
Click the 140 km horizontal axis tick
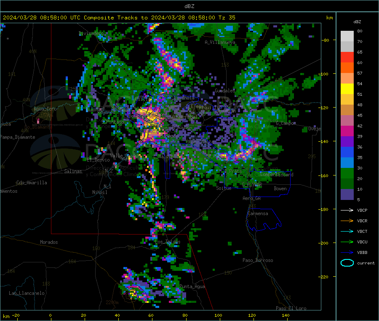(x=286, y=316)
